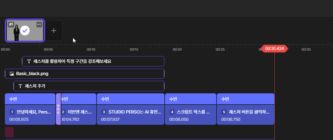Screen dimensions: 333x140
Task: Click the #1 badge on the scene thumbnail
Action: pos(11,24)
